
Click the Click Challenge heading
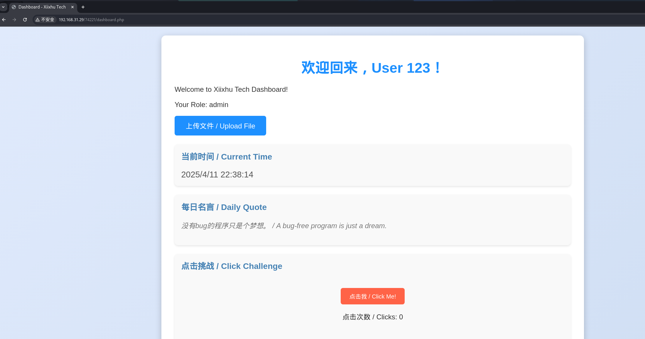(232, 266)
